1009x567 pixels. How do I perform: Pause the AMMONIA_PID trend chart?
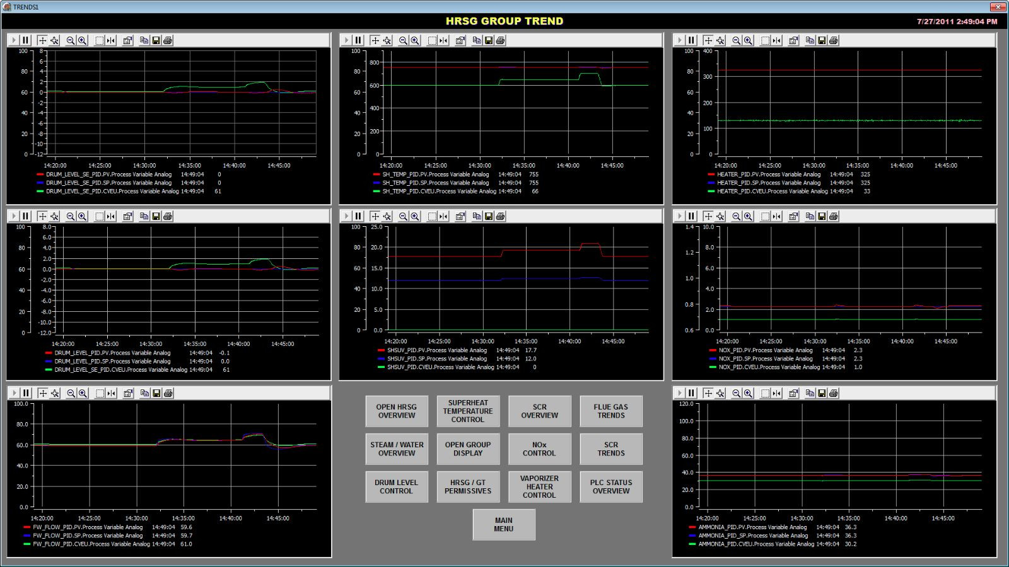pos(691,393)
